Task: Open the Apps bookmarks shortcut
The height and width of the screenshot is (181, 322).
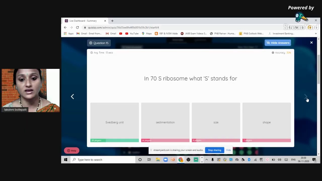Action: click(x=68, y=33)
